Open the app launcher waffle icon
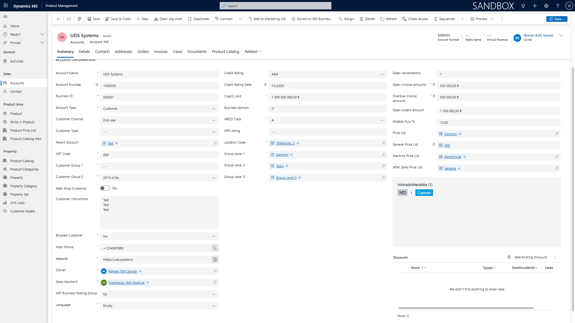The height and width of the screenshot is (323, 575). [x=5, y=6]
